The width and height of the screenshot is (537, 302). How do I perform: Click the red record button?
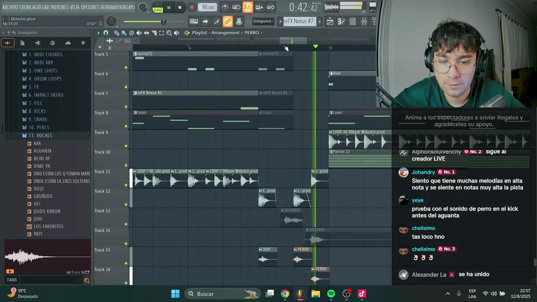click(x=192, y=8)
